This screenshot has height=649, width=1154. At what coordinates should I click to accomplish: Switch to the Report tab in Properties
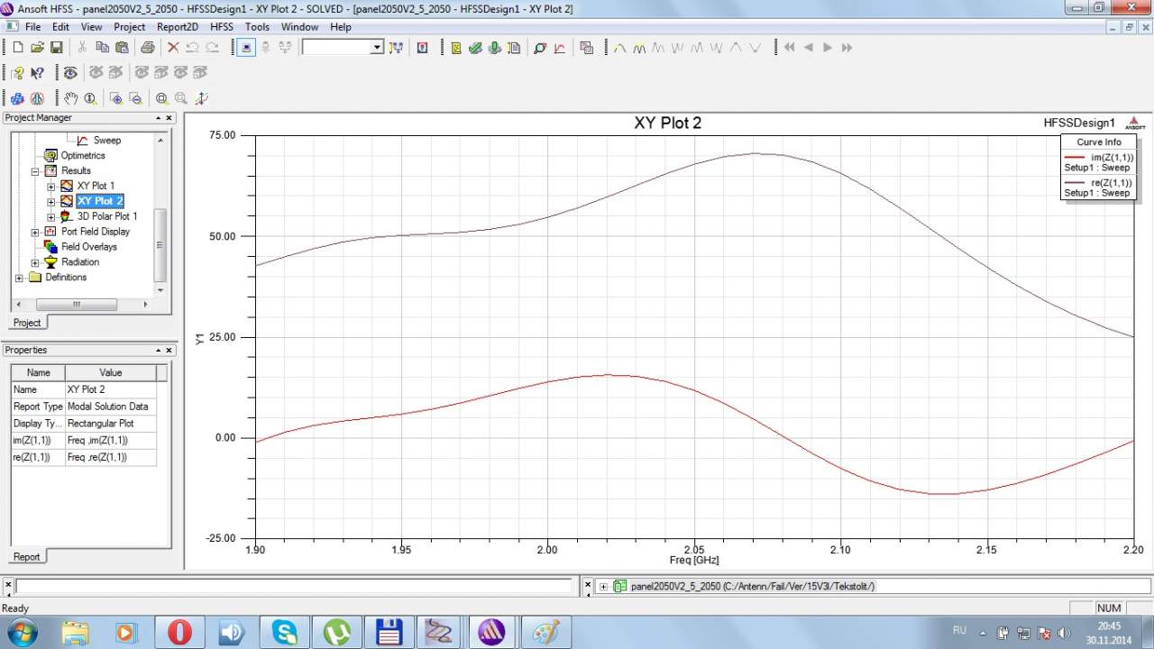coord(26,556)
